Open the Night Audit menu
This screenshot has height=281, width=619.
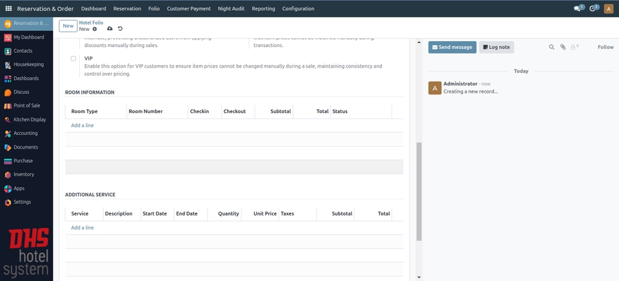pos(231,8)
